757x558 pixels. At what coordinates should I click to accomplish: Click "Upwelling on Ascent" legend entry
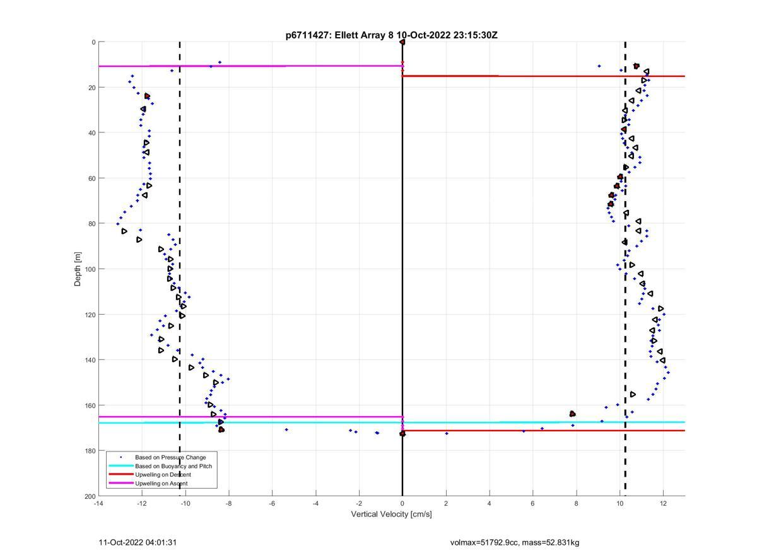click(x=161, y=484)
